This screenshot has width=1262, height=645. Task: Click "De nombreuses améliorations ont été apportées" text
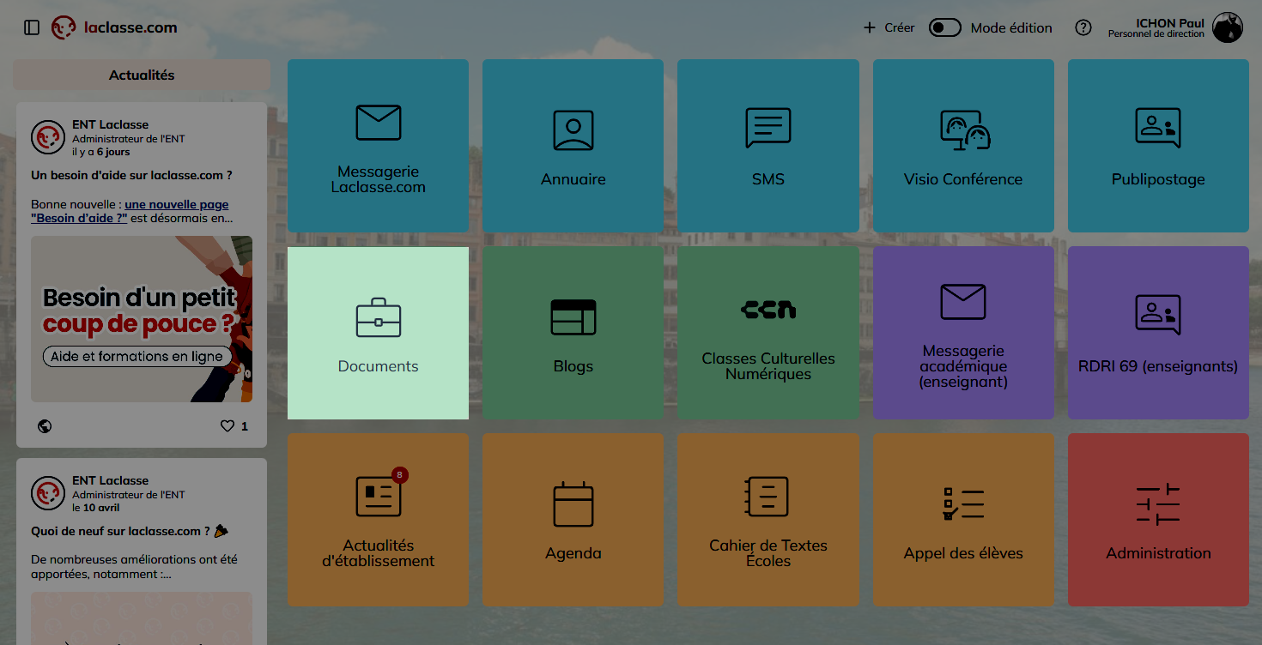135,566
